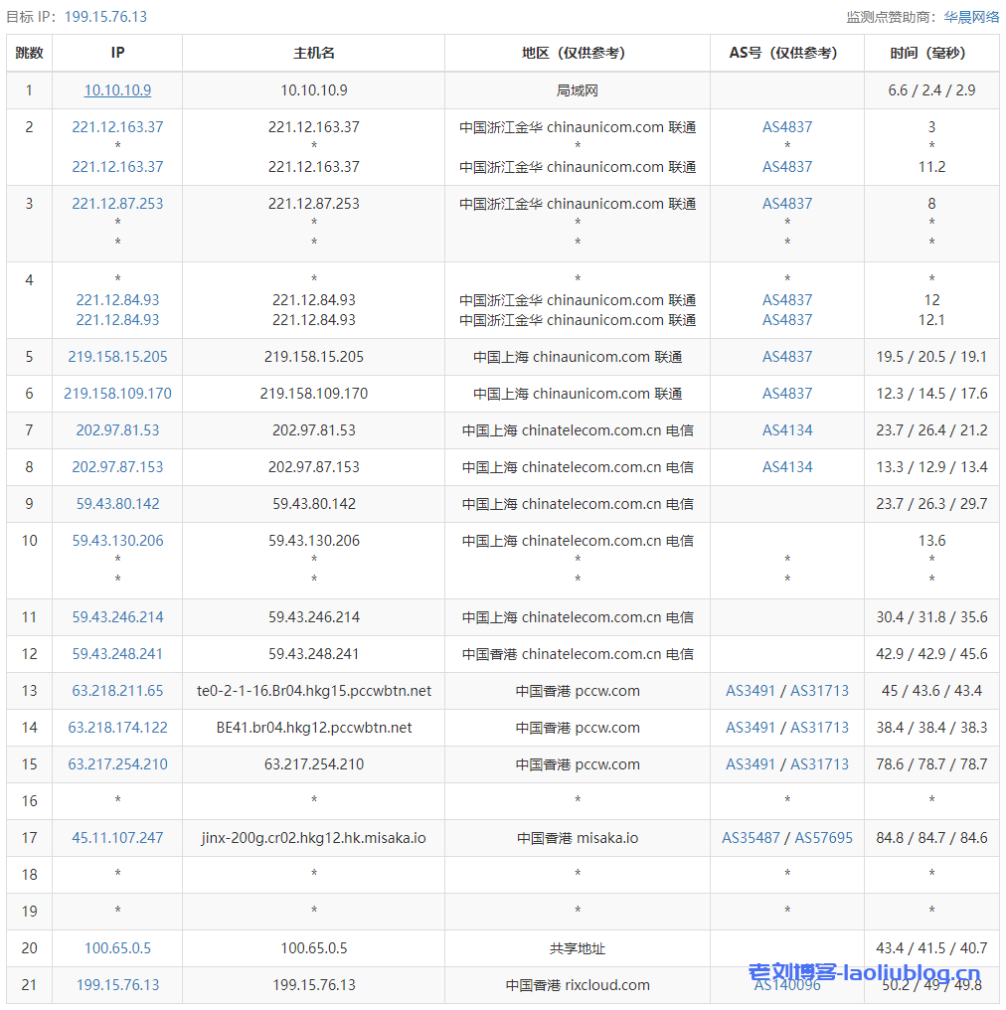Screen dimensions: 1006x1010
Task: Click the AS4134 link in hop 8 row
Action: coord(787,467)
